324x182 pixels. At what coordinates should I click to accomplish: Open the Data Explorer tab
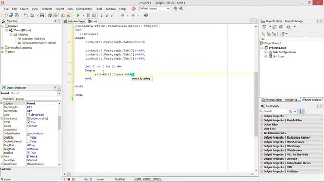(x=312, y=100)
